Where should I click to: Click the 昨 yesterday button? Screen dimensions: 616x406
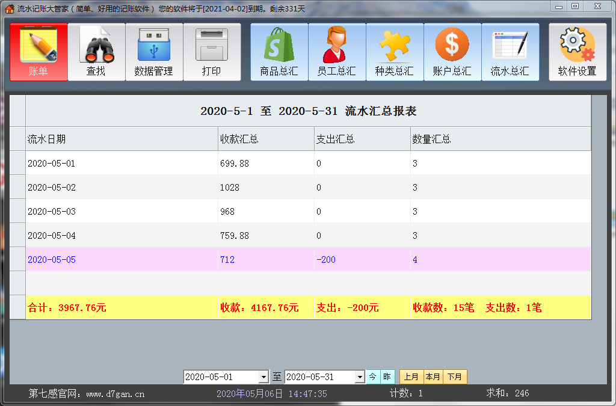[x=387, y=377]
